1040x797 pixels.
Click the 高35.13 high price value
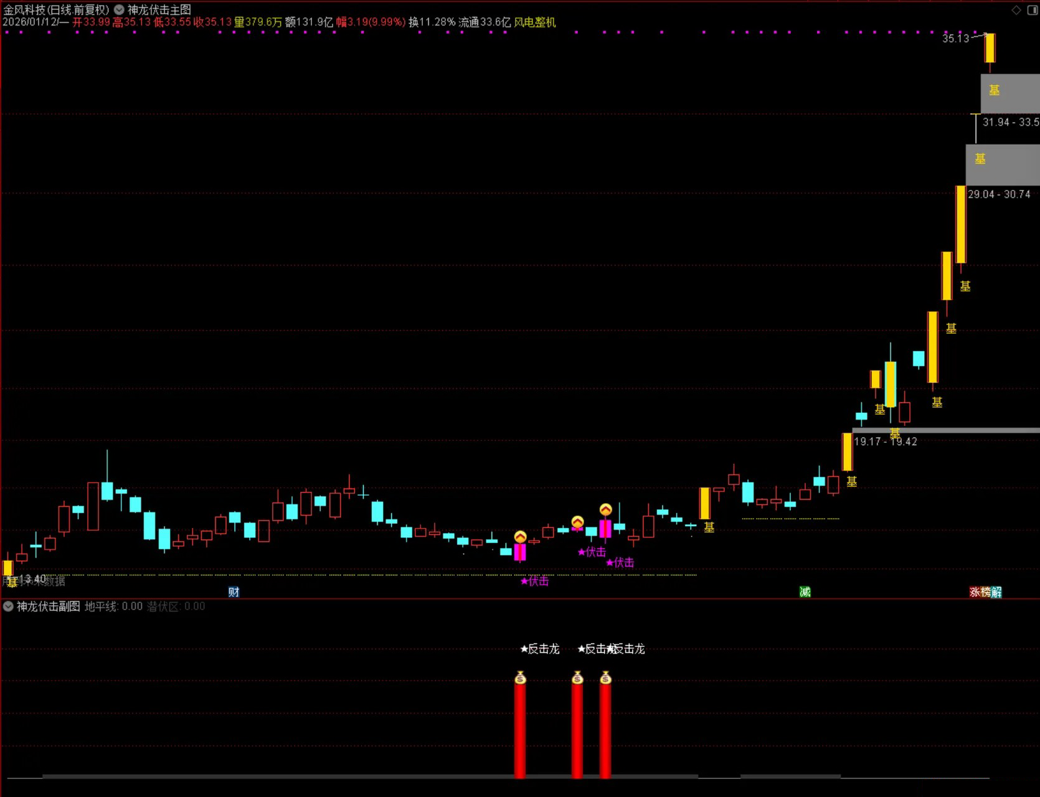pyautogui.click(x=131, y=22)
